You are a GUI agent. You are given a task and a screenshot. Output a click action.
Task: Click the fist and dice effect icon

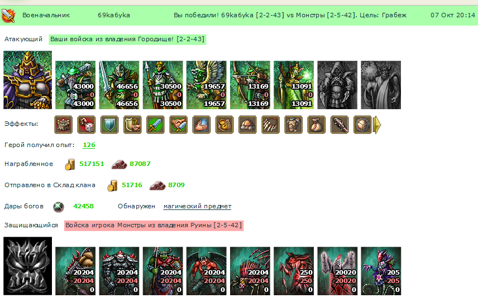point(86,125)
